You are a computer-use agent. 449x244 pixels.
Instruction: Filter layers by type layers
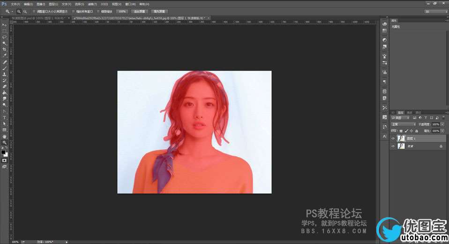[x=426, y=118]
